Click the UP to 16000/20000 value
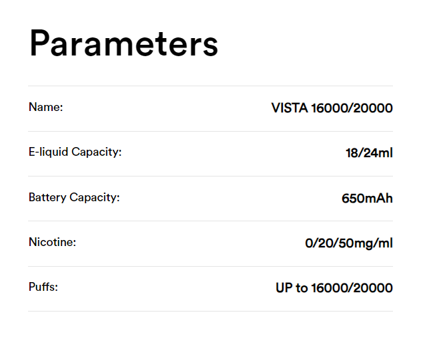This screenshot has width=423, height=353. pos(334,288)
